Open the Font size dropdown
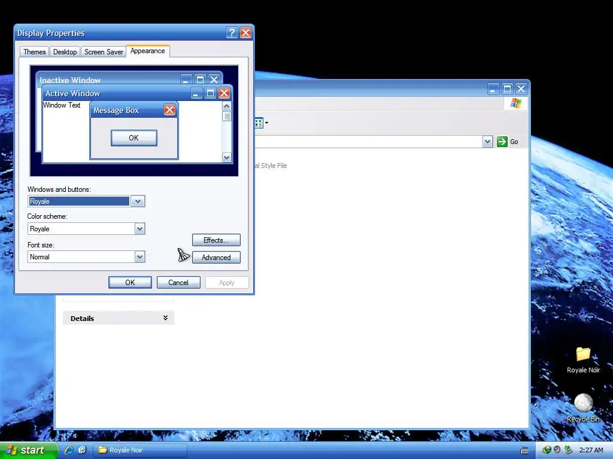Image resolution: width=613 pixels, height=459 pixels. tap(139, 257)
